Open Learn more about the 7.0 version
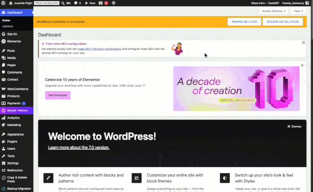This screenshot has height=192, width=313. (x=79, y=147)
